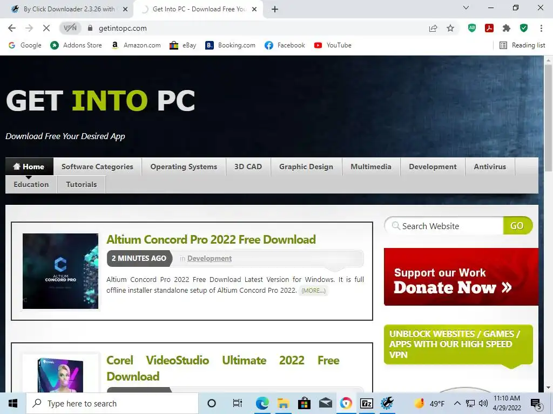
Task: Open Education menu item
Action: click(31, 184)
